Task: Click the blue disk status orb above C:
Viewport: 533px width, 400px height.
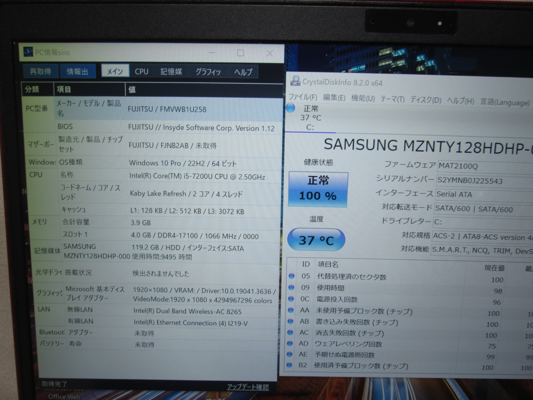Action: pyautogui.click(x=290, y=108)
